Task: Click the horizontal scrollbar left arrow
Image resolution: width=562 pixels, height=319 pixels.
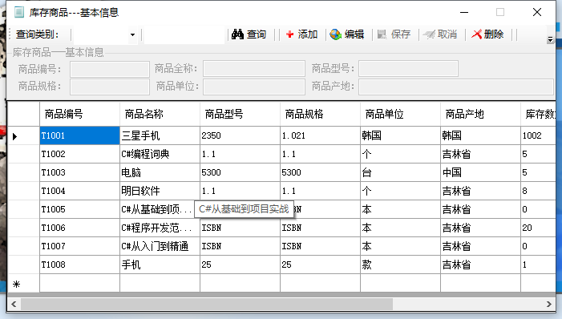Action: tap(14, 305)
